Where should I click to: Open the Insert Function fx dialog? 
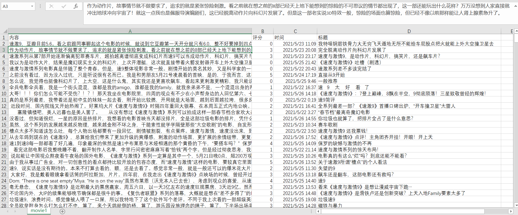pos(76,6)
